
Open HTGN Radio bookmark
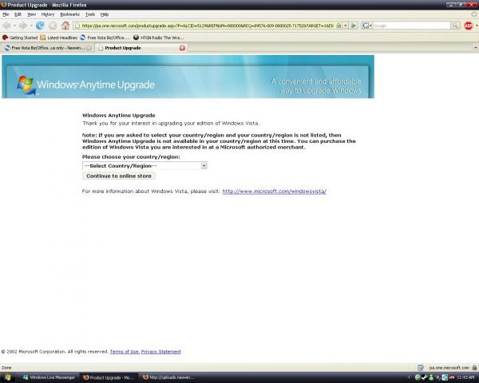[159, 38]
